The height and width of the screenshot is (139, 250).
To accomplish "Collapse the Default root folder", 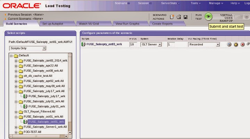I will click(11, 56).
